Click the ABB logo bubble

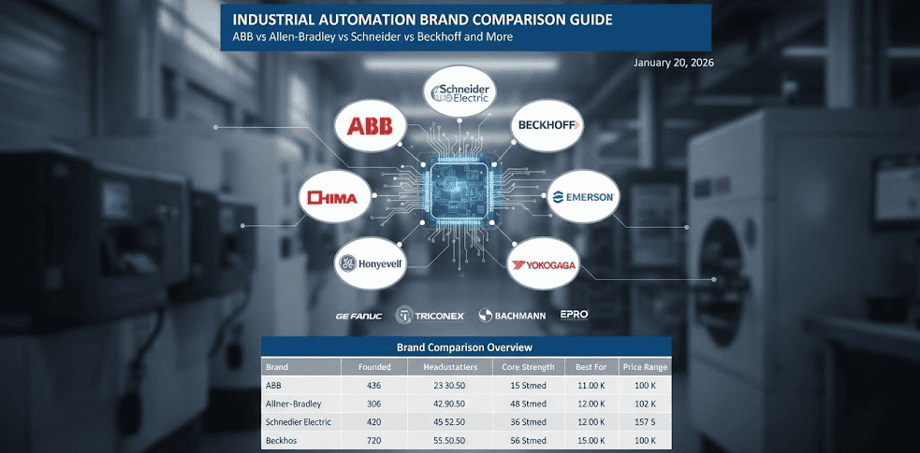[x=371, y=126]
